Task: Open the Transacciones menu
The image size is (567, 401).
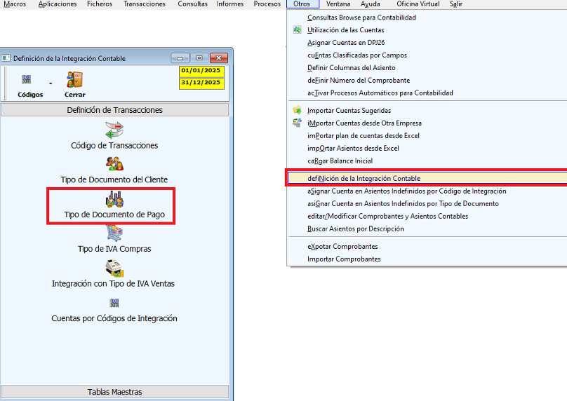Action: pyautogui.click(x=144, y=4)
